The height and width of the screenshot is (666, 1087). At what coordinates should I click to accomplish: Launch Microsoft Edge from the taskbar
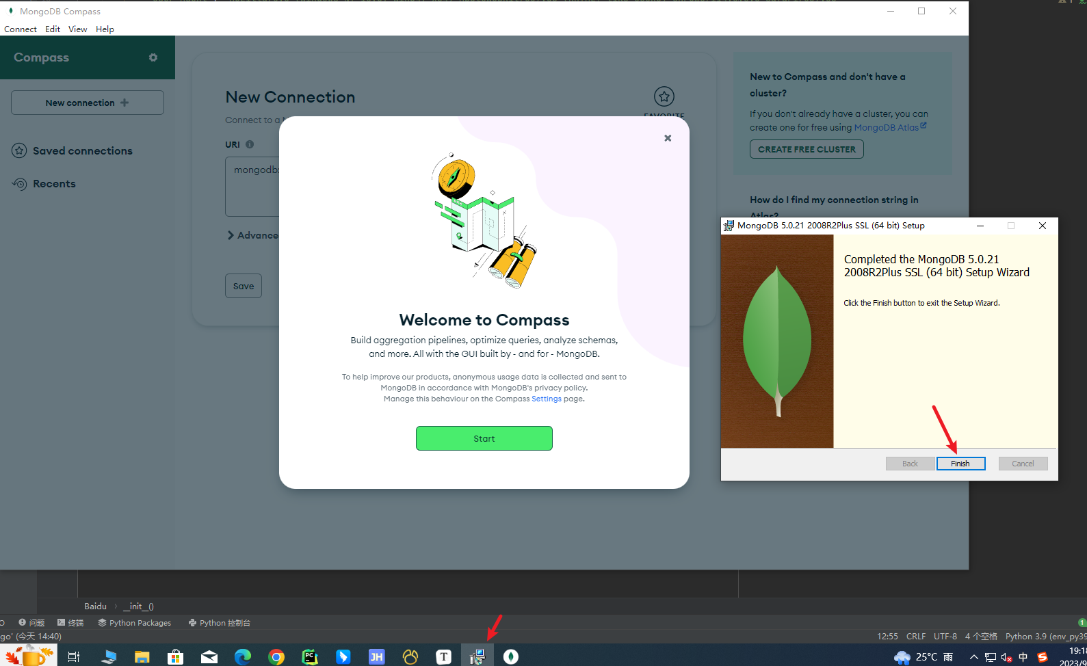(x=242, y=656)
